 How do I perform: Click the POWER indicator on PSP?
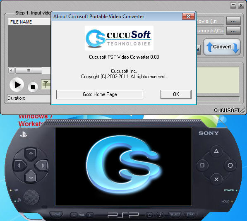click(230, 190)
